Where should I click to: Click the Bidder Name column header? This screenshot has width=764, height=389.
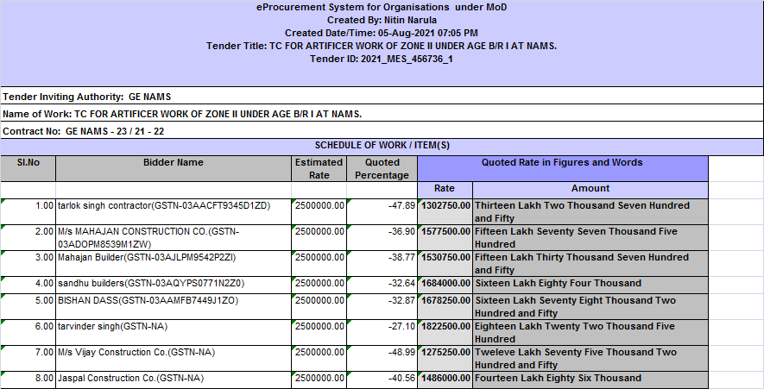coord(174,168)
